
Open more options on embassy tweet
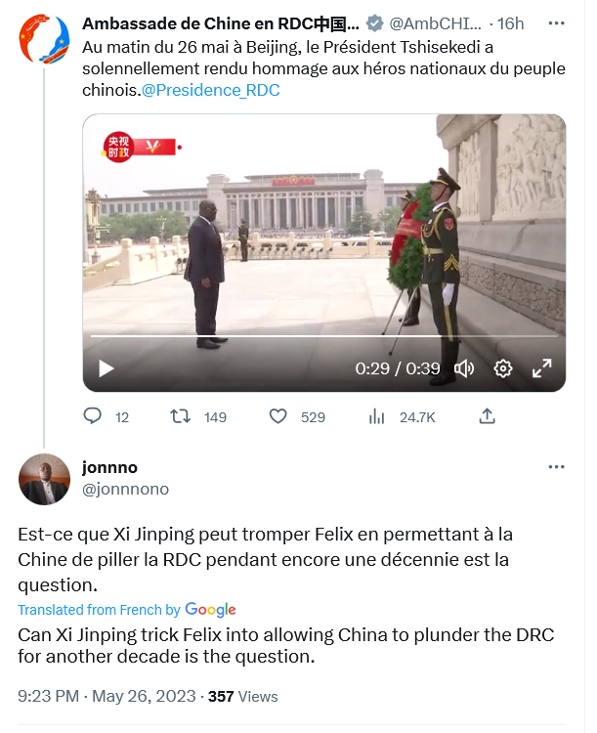tap(556, 23)
